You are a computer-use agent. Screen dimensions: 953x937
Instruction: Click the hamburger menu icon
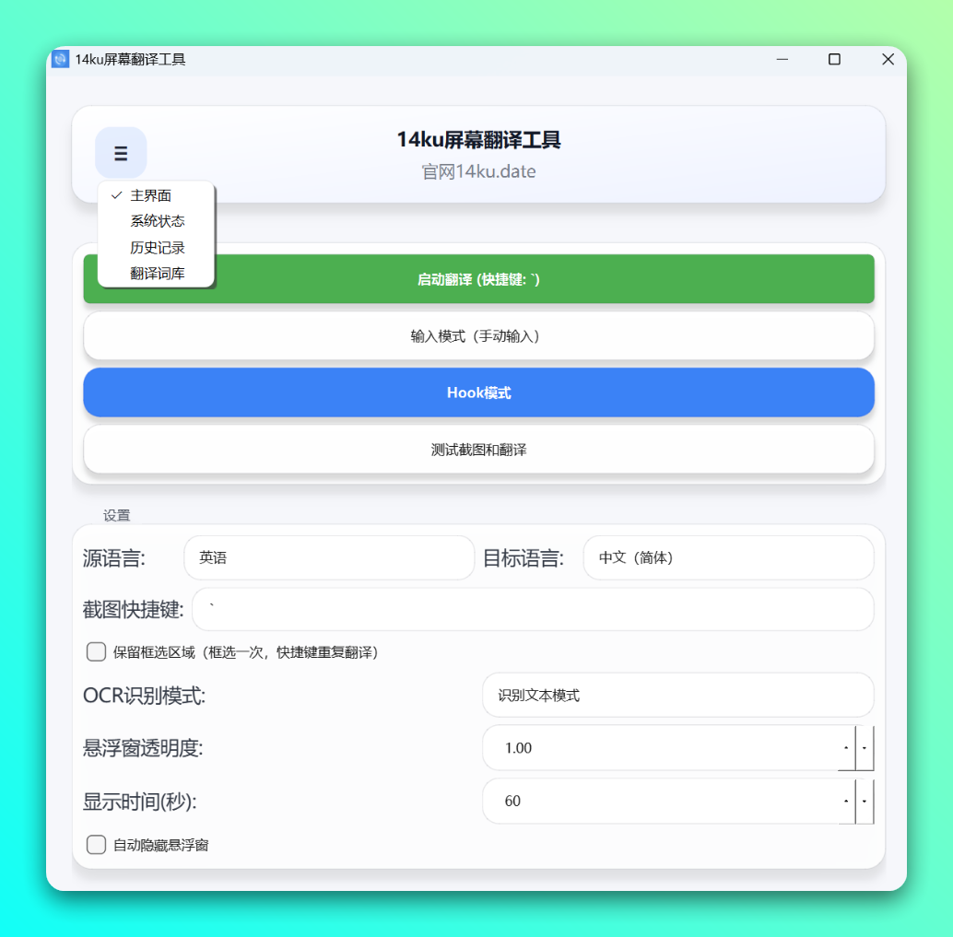coord(121,153)
